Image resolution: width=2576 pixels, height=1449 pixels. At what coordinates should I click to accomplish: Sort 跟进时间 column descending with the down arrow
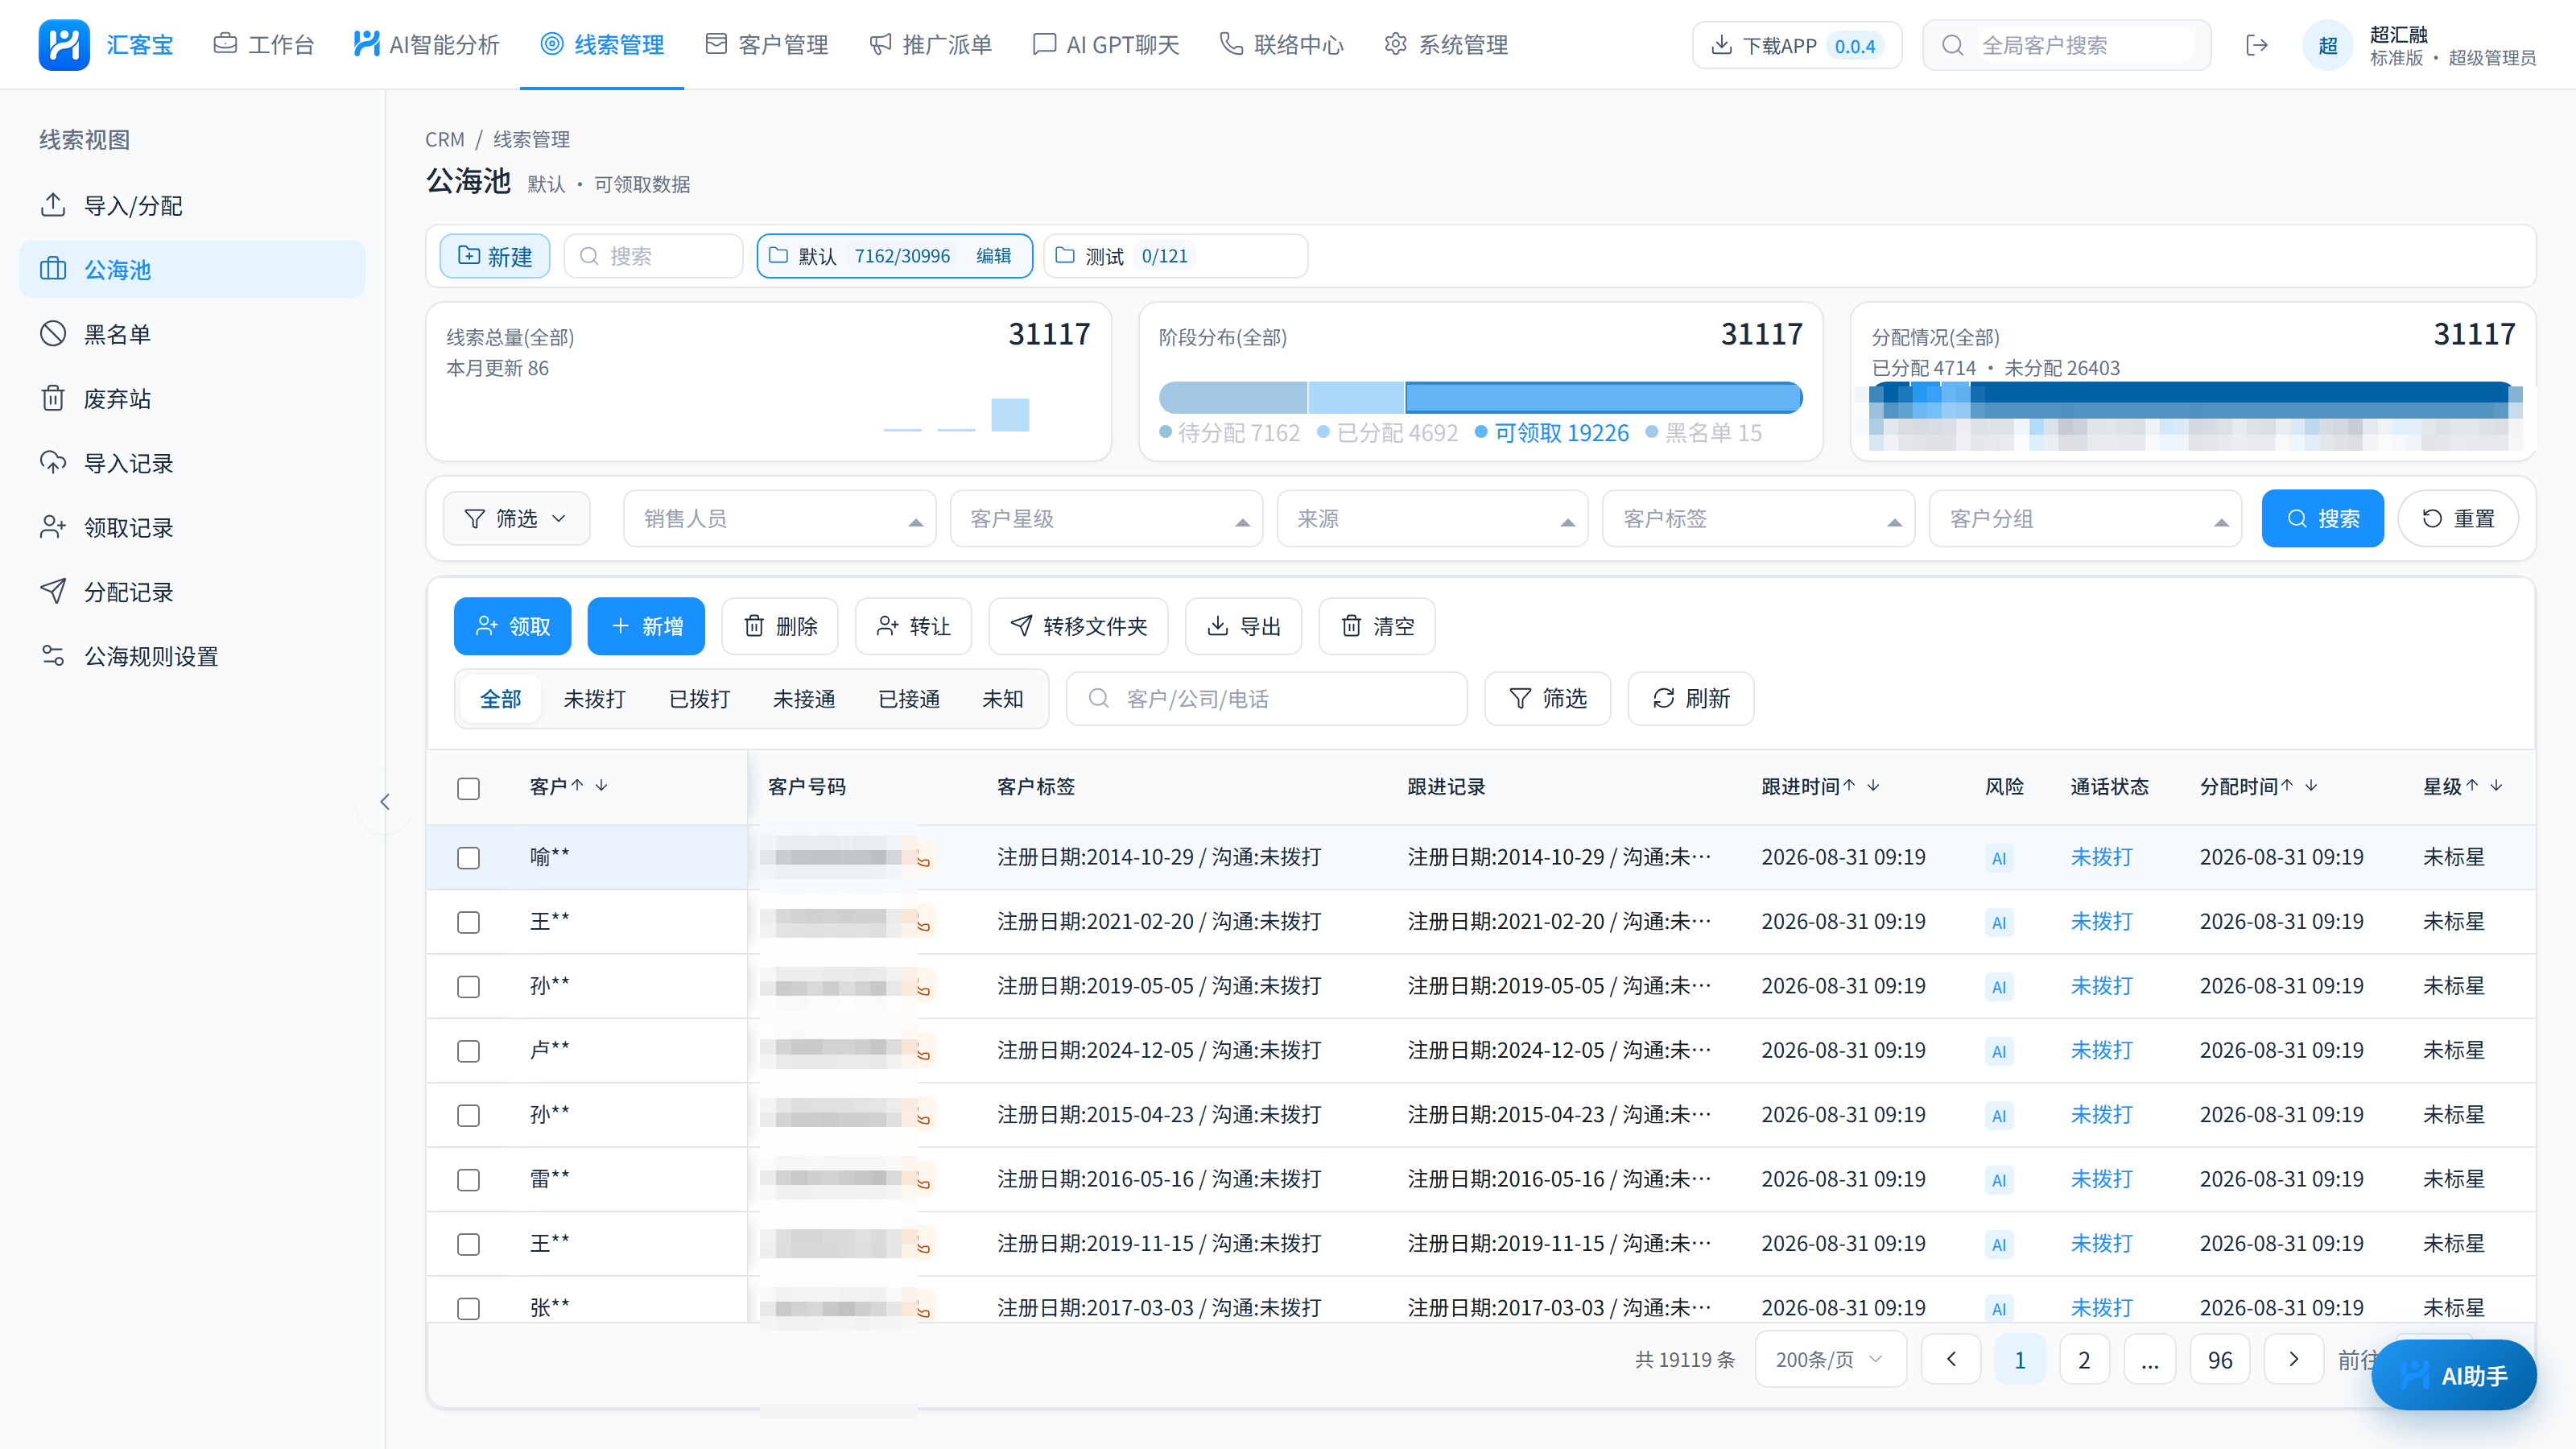click(x=1873, y=786)
